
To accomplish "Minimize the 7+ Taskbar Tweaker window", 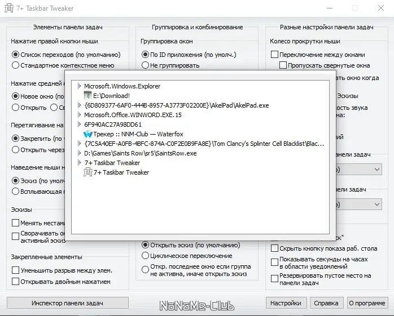I will click(330, 8).
